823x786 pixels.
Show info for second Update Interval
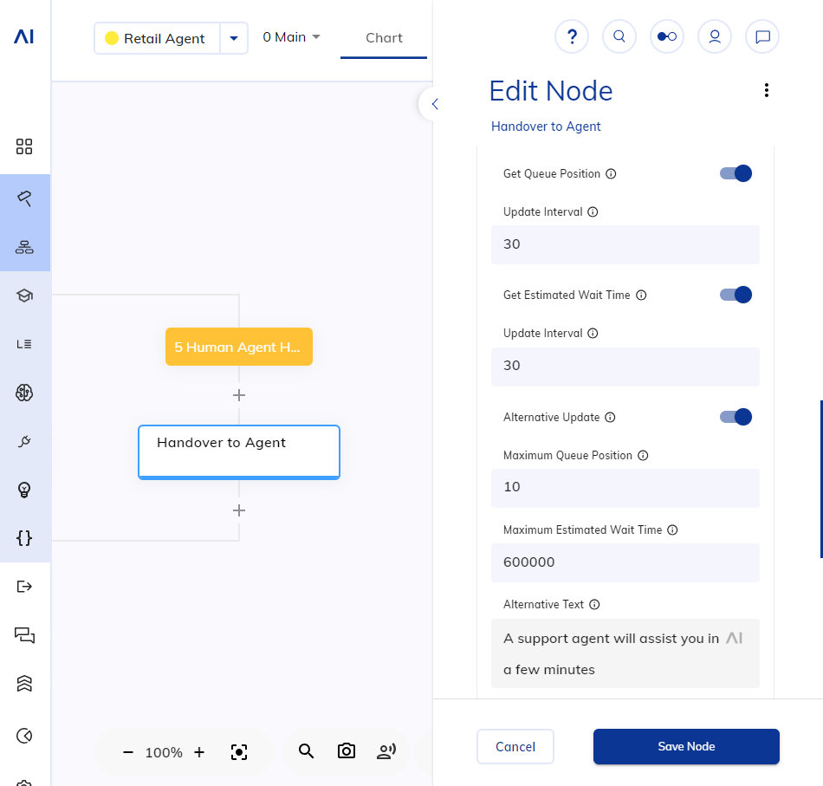[593, 334]
